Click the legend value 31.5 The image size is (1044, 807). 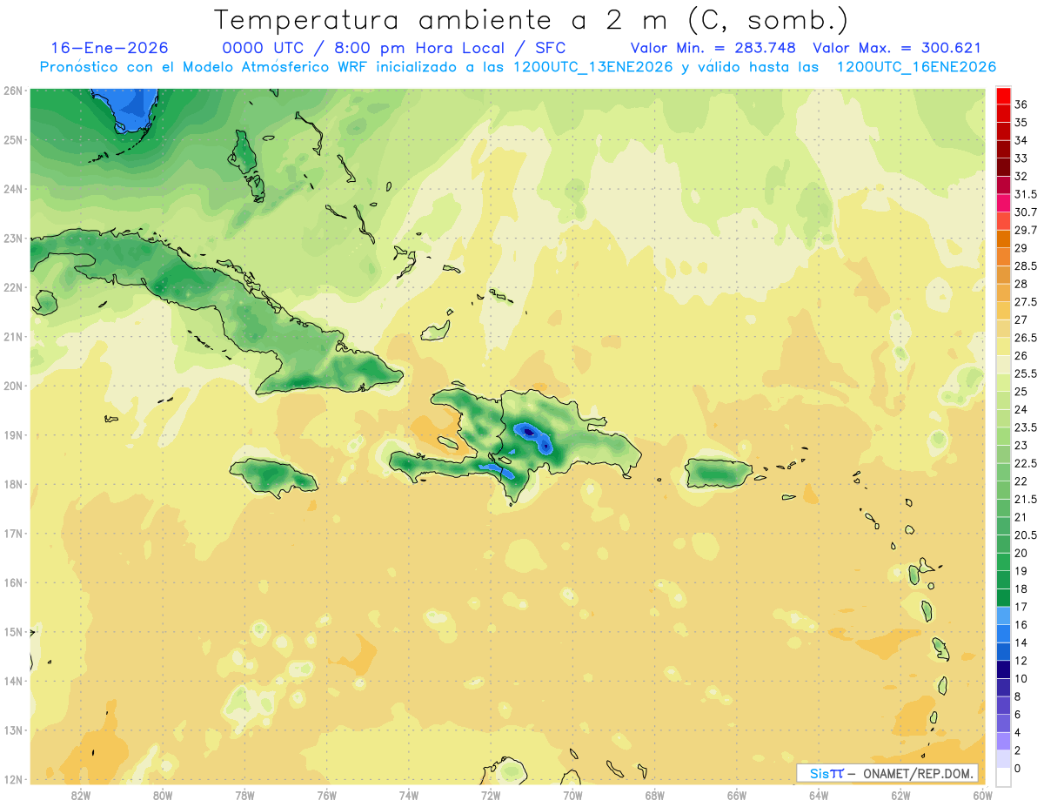pyautogui.click(x=1026, y=194)
